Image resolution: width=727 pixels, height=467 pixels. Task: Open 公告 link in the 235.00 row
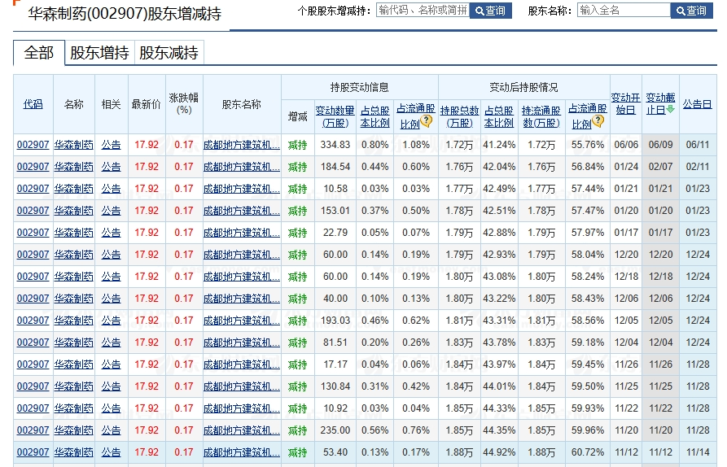[111, 430]
